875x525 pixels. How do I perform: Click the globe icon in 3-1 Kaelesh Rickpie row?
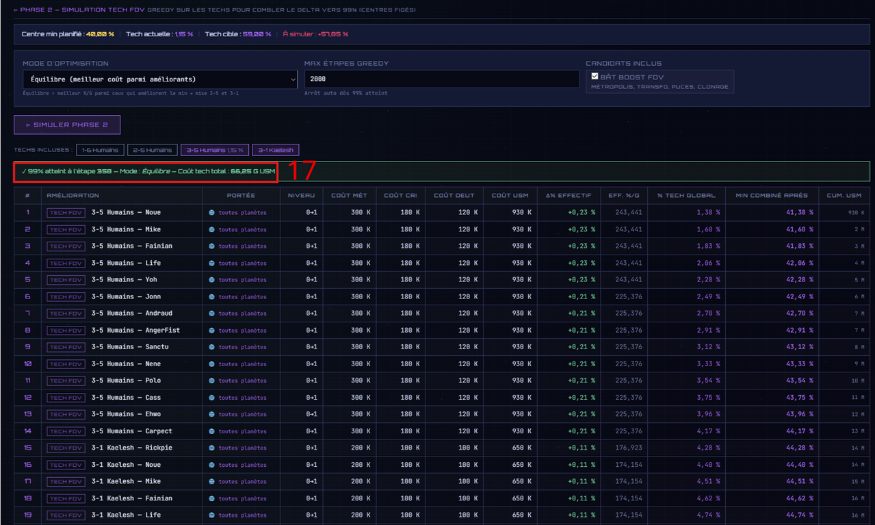pos(211,448)
